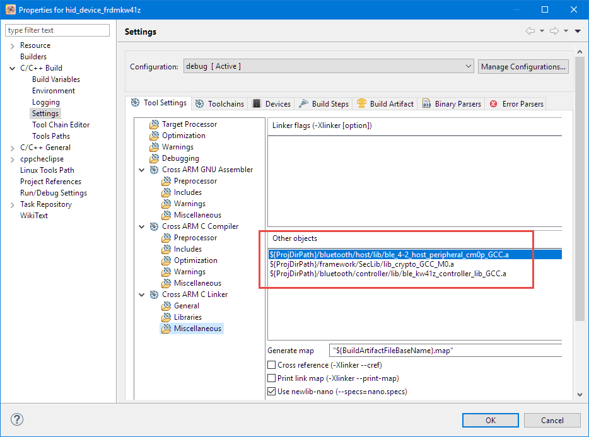Collapse the C/C++ Build tree node

(x=13, y=68)
